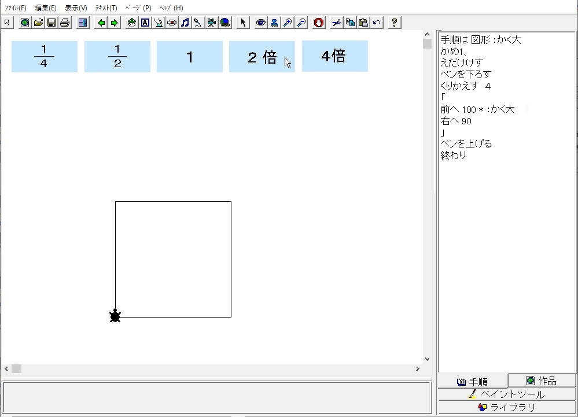The width and height of the screenshot is (578, 417).
Task: Click the music note icon
Action: (x=185, y=23)
